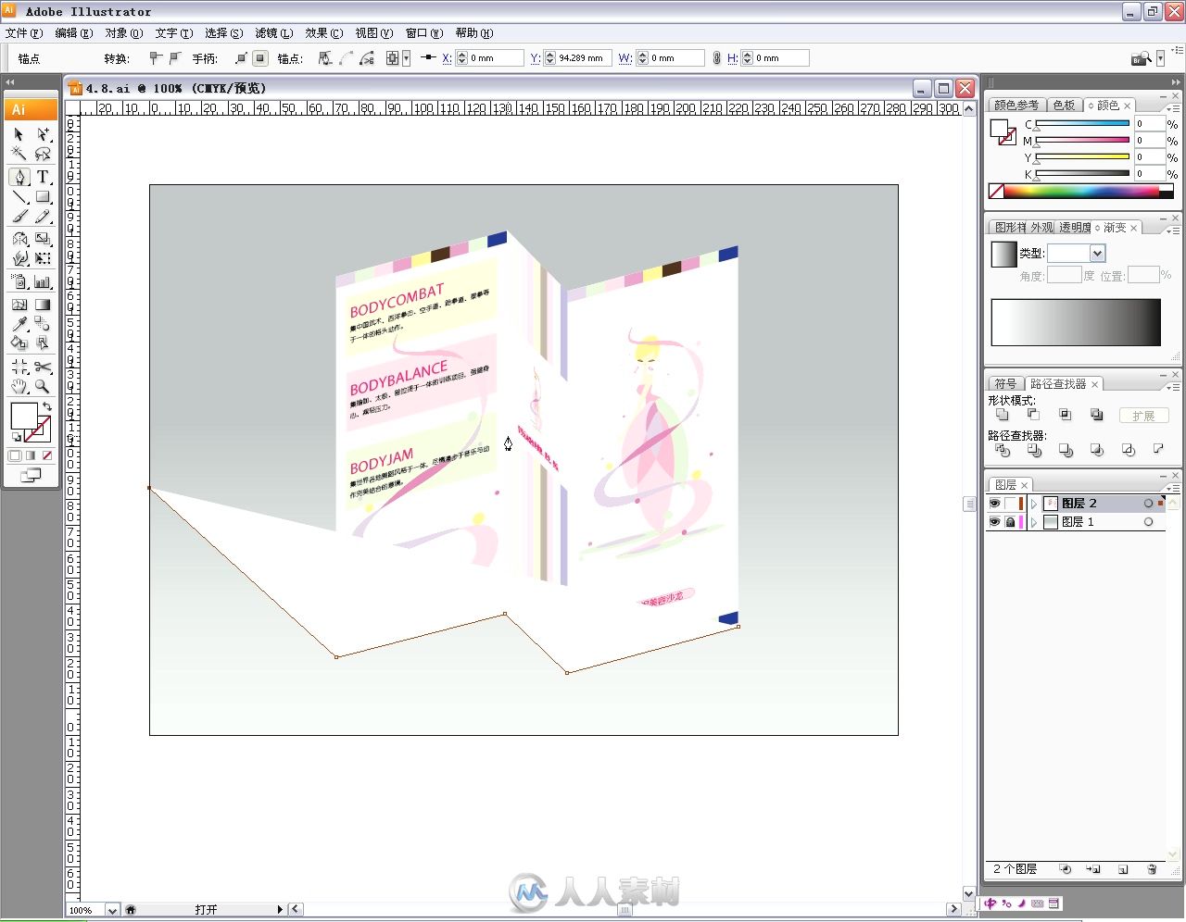Unlock 图层 1 via lock icon

pyautogui.click(x=1011, y=522)
